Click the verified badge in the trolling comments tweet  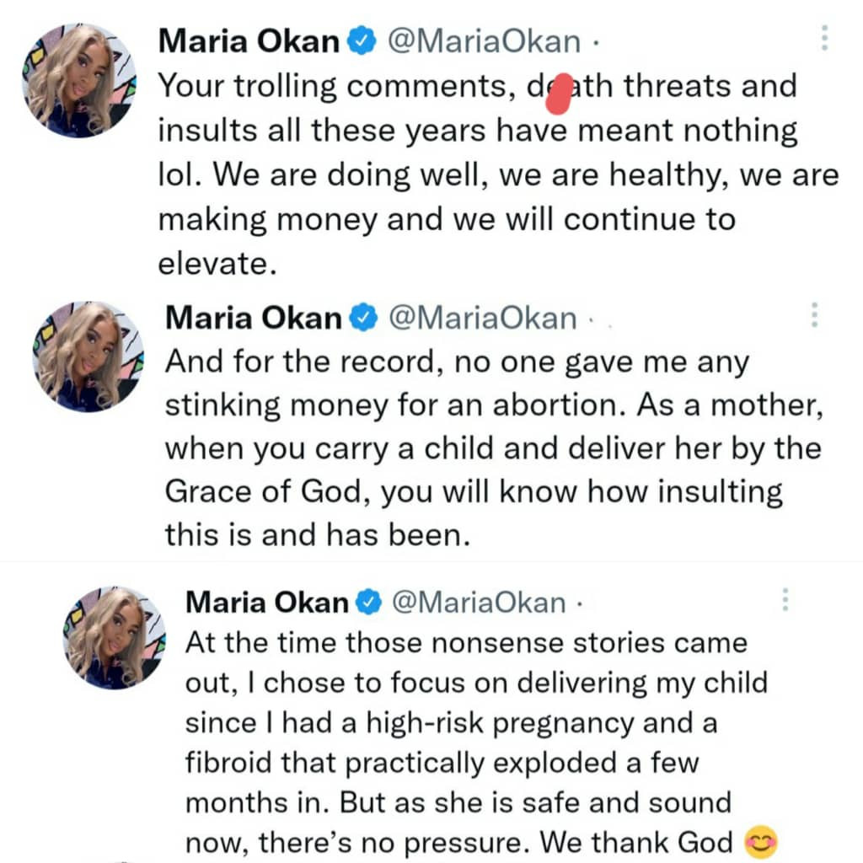[x=362, y=42]
